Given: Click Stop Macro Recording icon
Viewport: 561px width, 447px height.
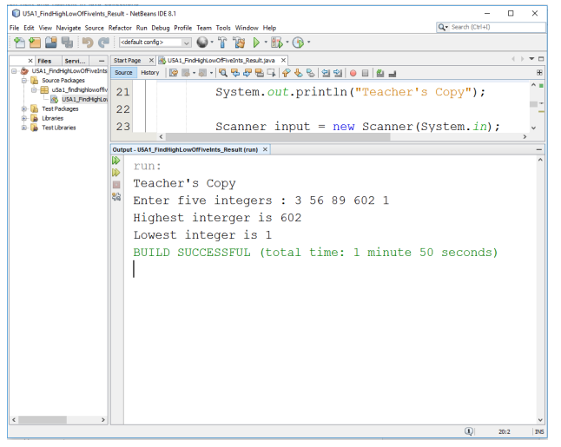Looking at the screenshot, I should click(365, 73).
